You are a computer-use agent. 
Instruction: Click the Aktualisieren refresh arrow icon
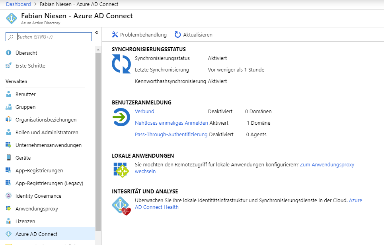coord(177,35)
